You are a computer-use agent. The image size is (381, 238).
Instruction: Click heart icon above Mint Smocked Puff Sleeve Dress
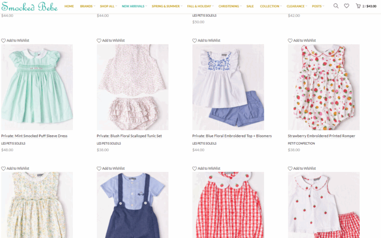(x=3, y=41)
